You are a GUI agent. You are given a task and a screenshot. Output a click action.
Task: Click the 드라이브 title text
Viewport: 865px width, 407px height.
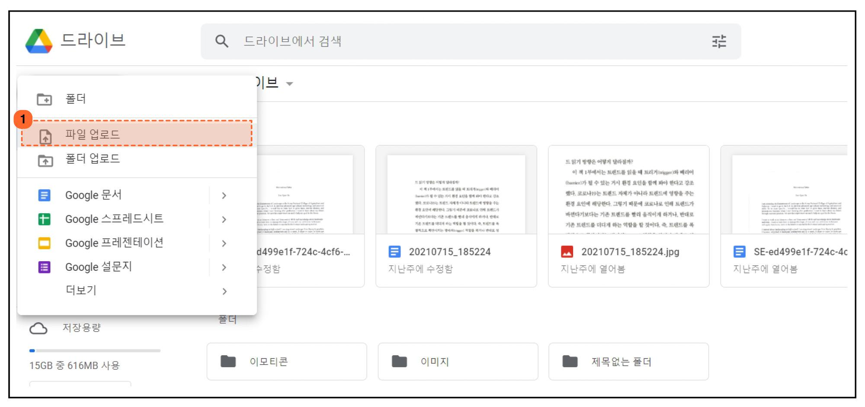[x=93, y=40]
